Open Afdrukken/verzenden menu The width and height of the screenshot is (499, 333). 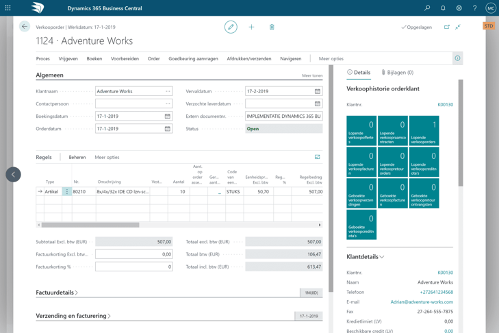point(249,59)
